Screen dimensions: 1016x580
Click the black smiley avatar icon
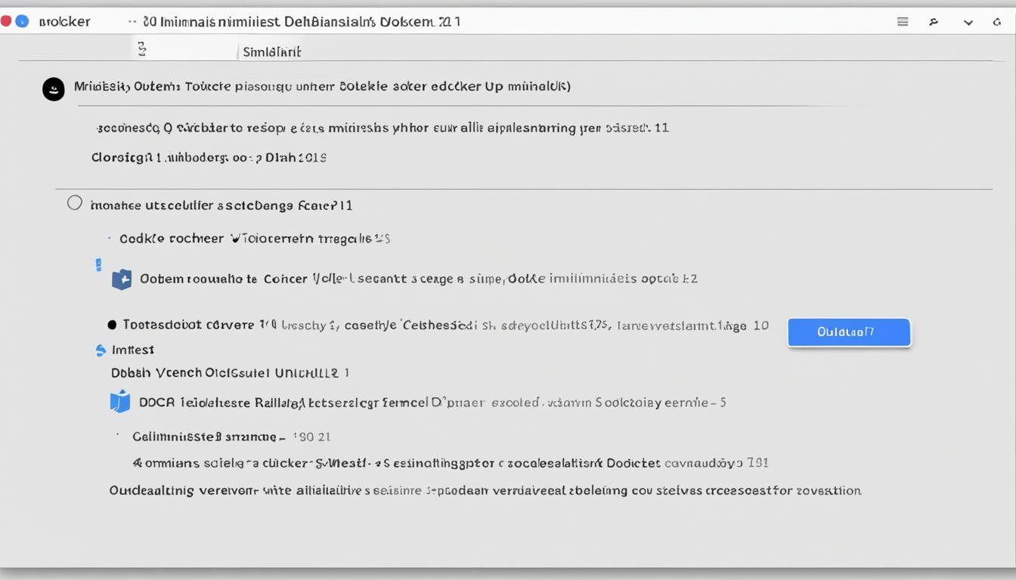53,89
